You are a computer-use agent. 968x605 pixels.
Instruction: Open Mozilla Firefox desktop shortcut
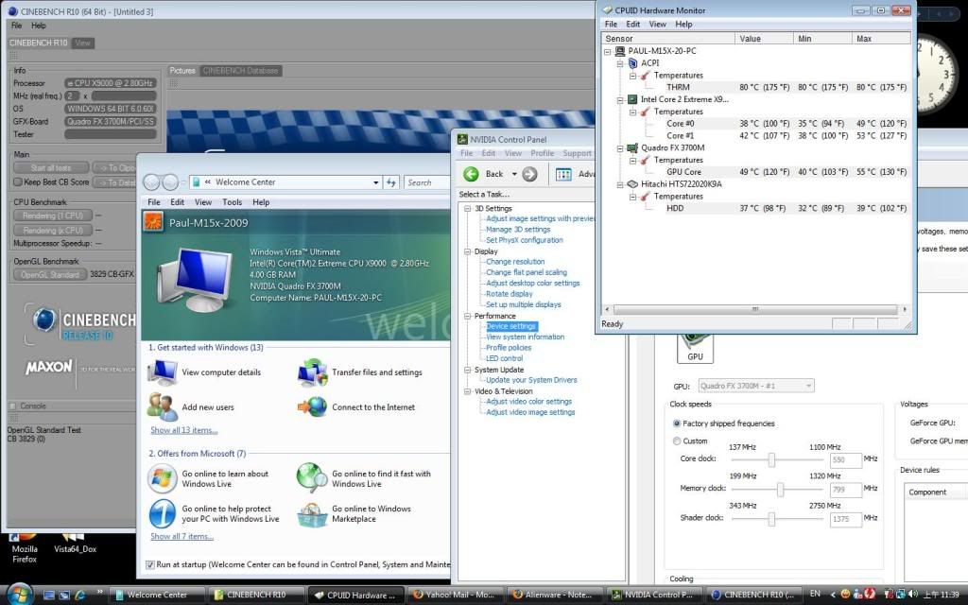tap(26, 553)
